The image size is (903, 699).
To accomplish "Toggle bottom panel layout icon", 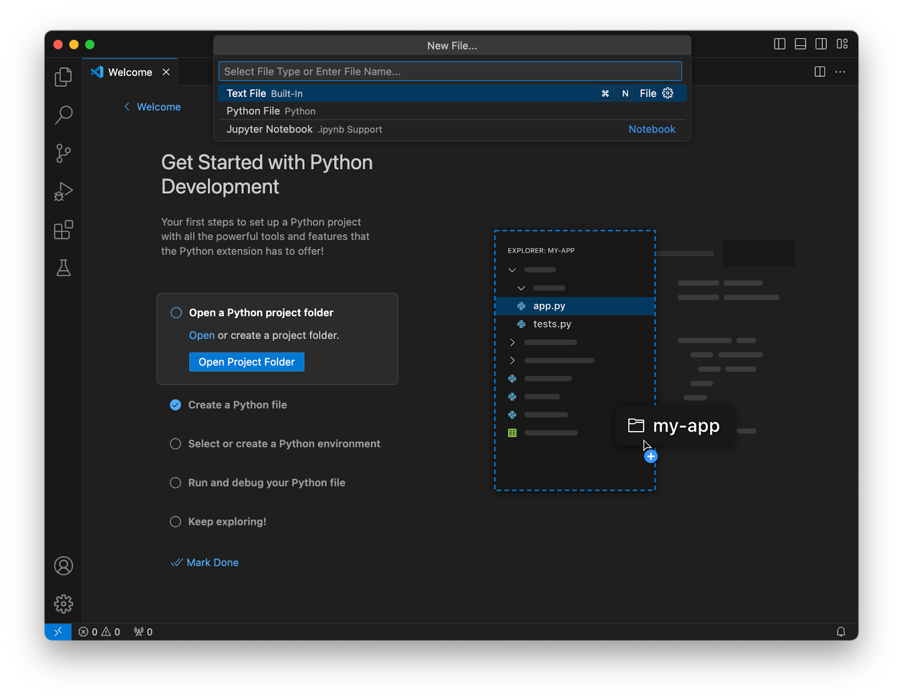I will [800, 44].
